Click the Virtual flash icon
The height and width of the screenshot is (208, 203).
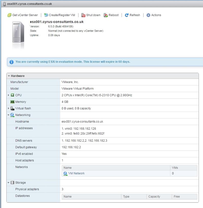click(12, 108)
